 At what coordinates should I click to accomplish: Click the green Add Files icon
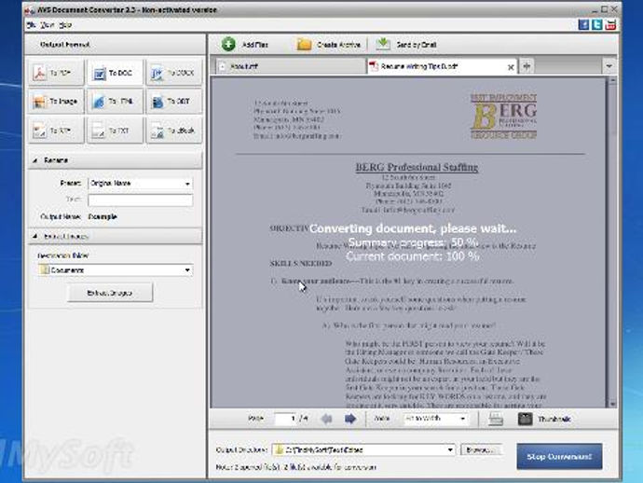coord(228,44)
